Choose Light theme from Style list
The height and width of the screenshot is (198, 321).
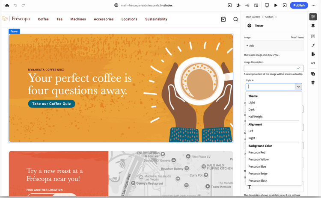coord(252,103)
